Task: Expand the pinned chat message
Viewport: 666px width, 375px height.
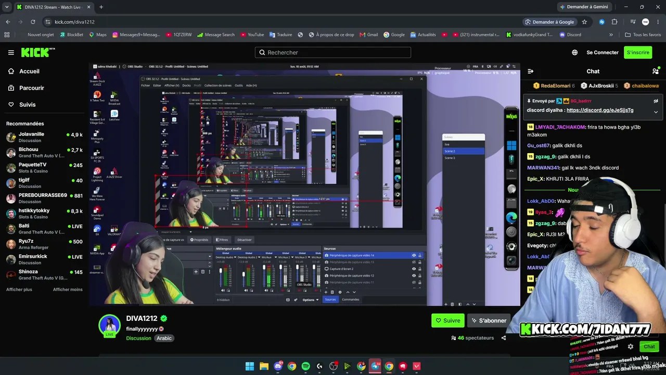Action: (656, 112)
